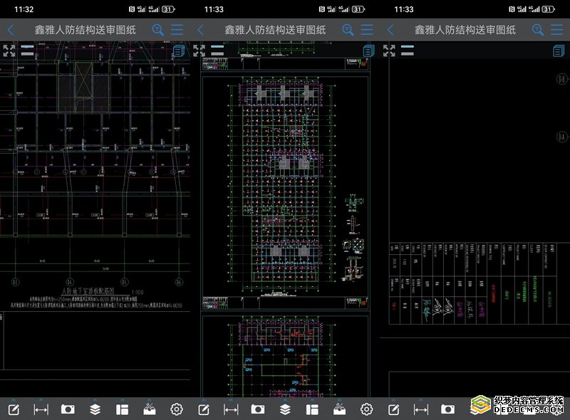Open the layers panel in left screen

coord(95,409)
